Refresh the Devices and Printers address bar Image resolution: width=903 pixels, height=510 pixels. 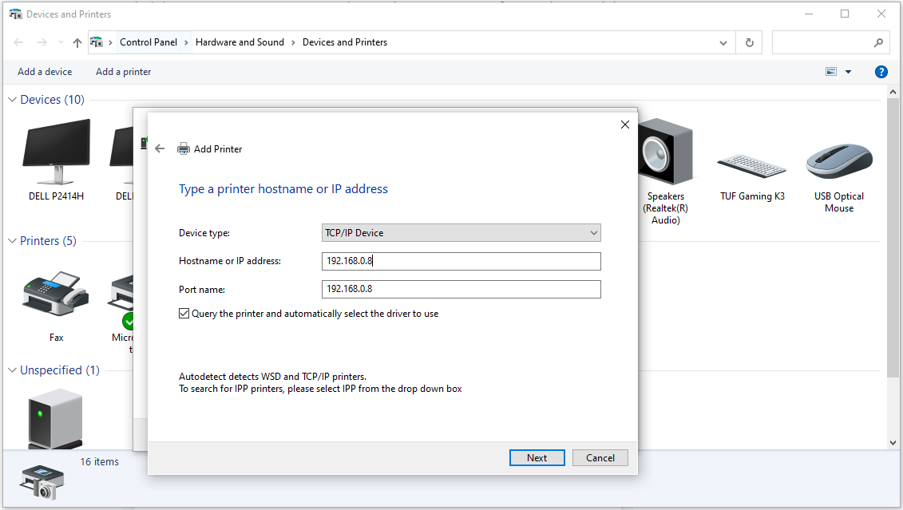pos(749,42)
